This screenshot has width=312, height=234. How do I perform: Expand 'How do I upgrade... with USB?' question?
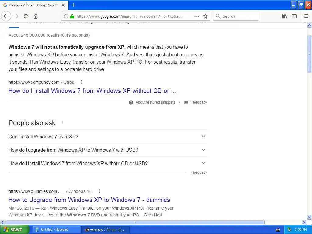click(x=108, y=150)
